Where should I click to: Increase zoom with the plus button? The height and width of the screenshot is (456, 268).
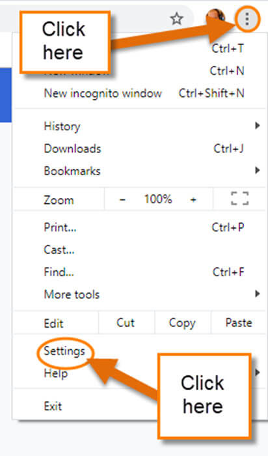193,200
